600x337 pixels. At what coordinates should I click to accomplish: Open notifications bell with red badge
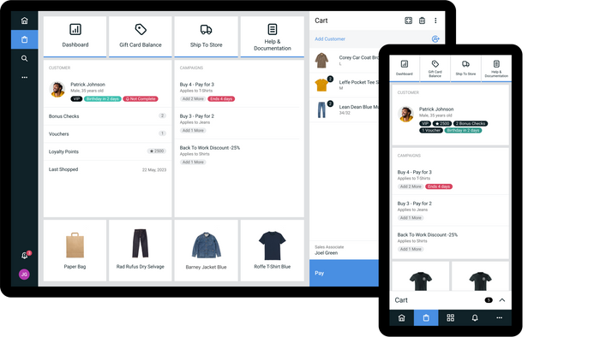(x=25, y=256)
